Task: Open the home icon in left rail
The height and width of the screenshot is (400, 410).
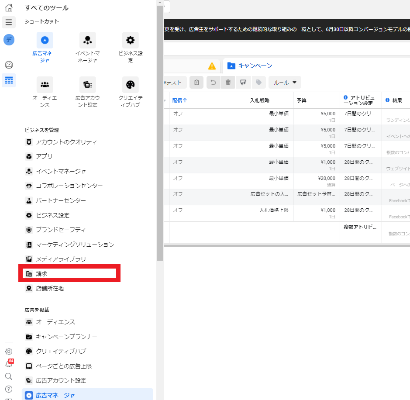Action: click(x=9, y=7)
